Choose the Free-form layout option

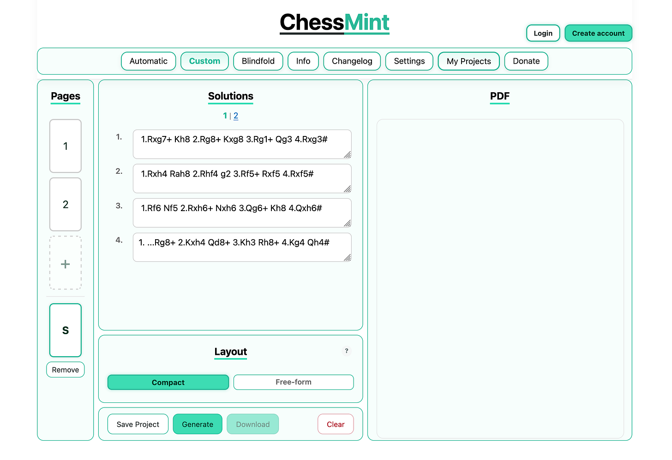294,382
